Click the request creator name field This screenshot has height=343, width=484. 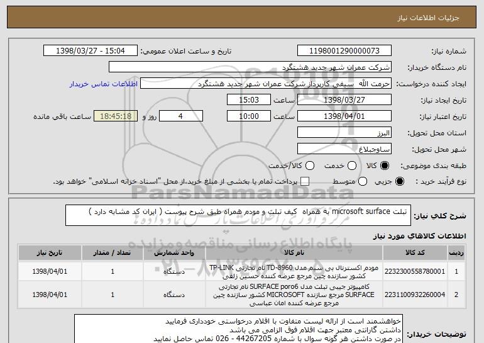(266, 84)
